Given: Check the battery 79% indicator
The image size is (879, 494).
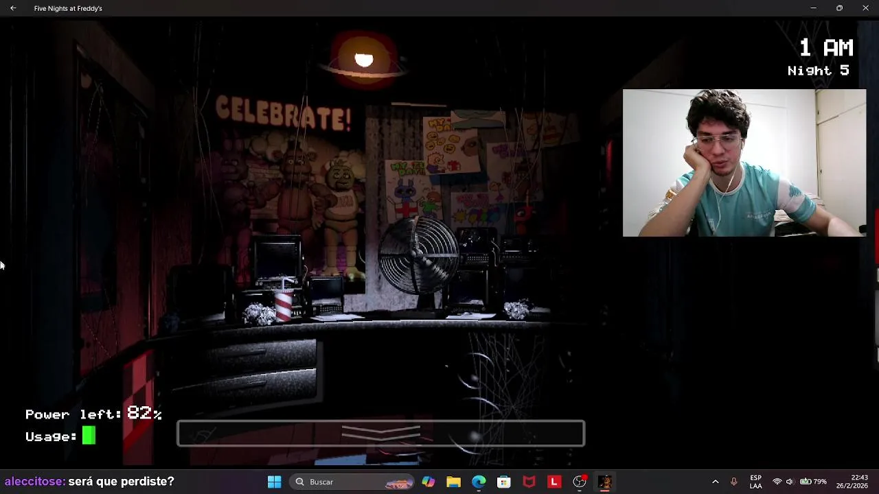Looking at the screenshot, I should 812,482.
